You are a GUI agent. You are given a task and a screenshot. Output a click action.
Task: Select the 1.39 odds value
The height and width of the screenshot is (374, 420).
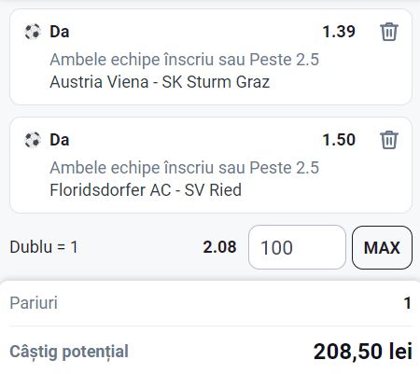click(x=339, y=32)
